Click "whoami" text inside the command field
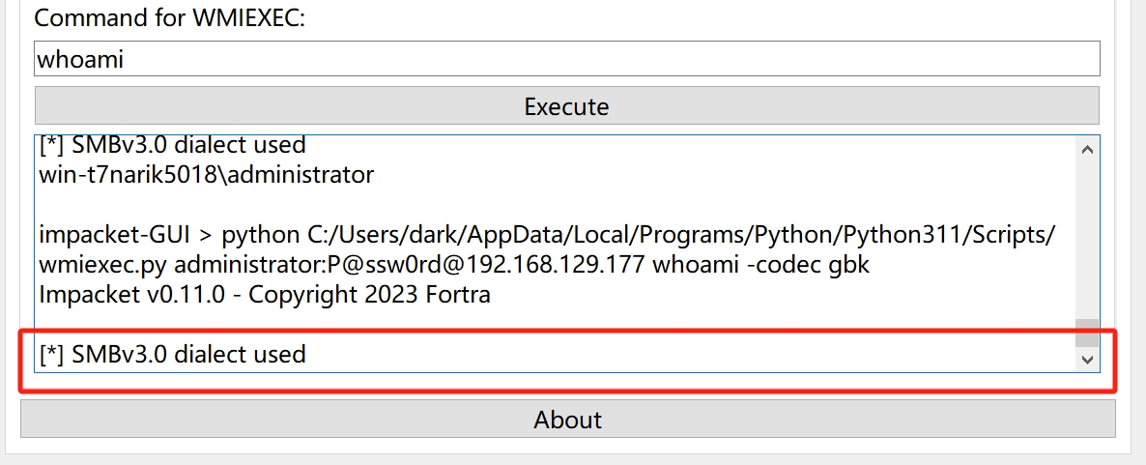 pyautogui.click(x=80, y=59)
